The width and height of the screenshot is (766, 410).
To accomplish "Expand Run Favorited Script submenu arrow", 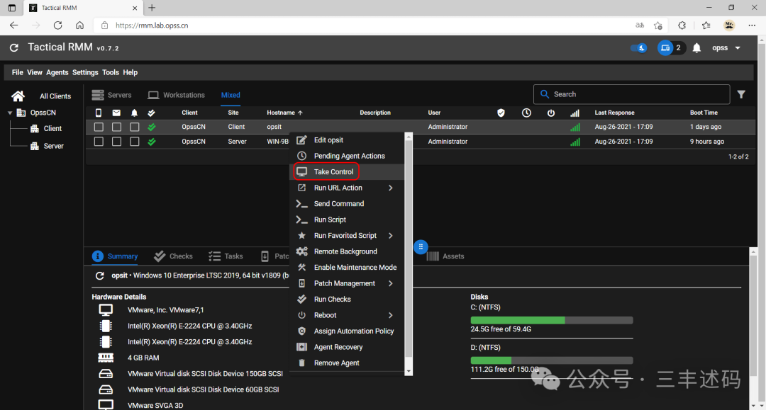I will tap(390, 236).
